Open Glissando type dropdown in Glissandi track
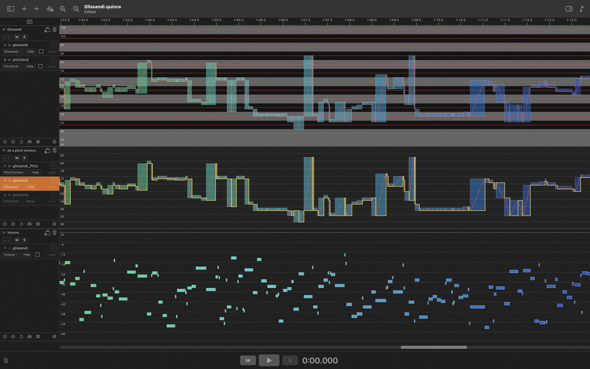590x369 pixels. tap(13, 51)
